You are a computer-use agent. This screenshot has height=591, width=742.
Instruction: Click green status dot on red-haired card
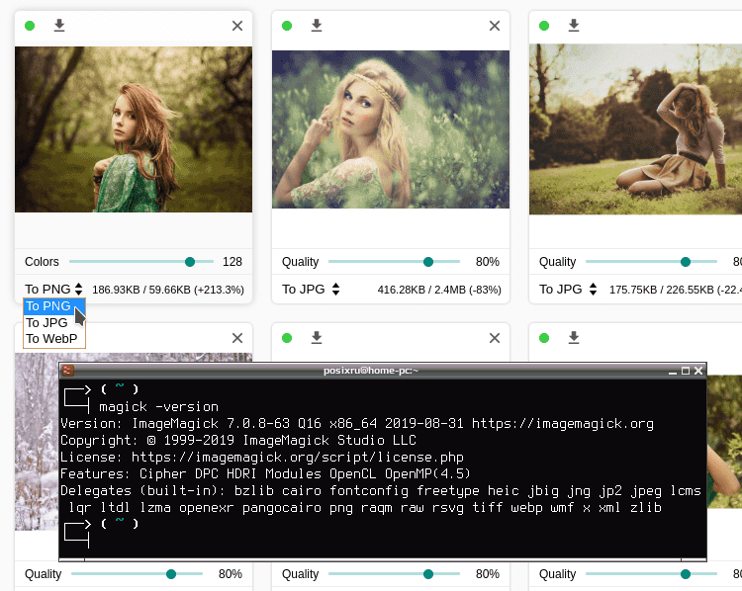point(30,26)
